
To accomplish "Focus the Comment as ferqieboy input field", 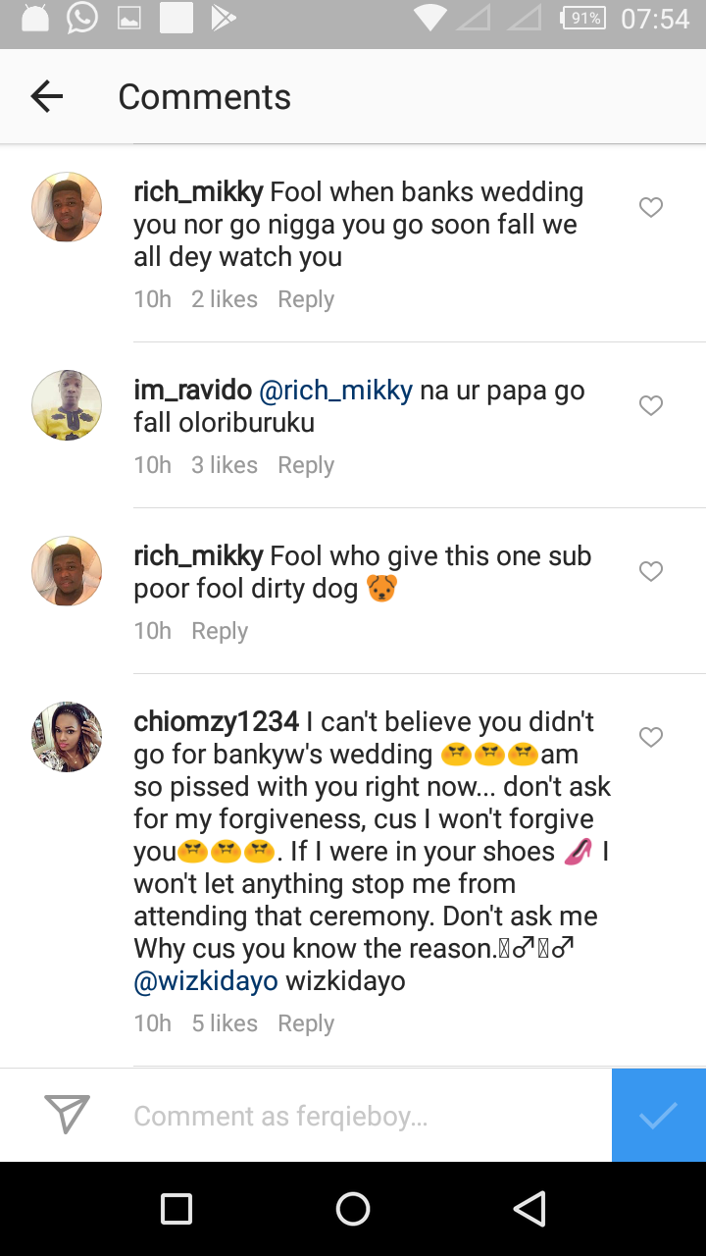I will point(363,1116).
